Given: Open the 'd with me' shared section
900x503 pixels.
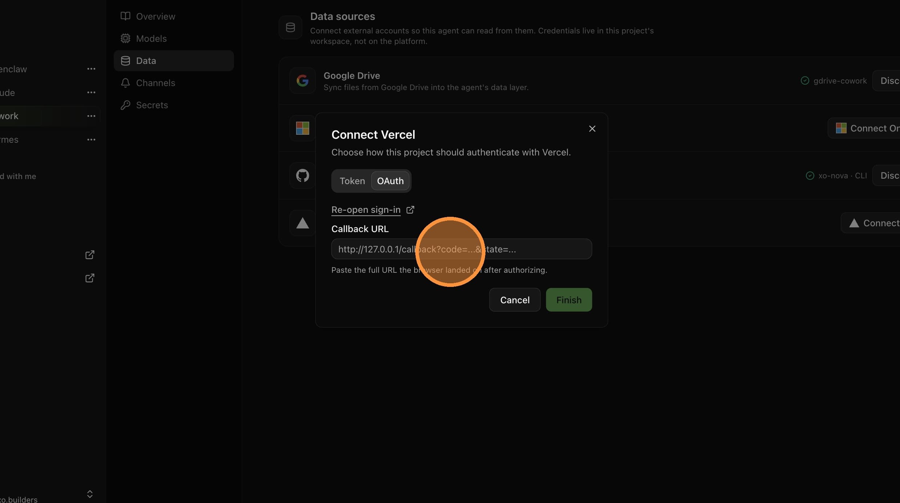Looking at the screenshot, I should tap(18, 176).
